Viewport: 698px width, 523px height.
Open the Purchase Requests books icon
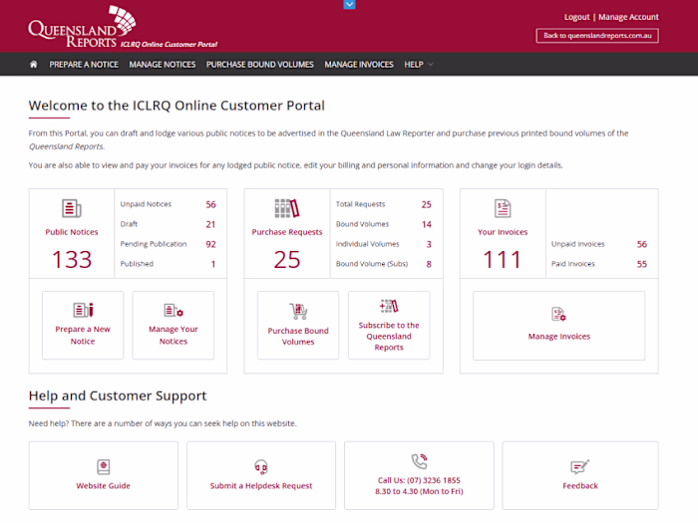coord(287,208)
